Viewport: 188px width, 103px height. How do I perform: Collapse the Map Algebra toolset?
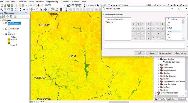[159, 59]
